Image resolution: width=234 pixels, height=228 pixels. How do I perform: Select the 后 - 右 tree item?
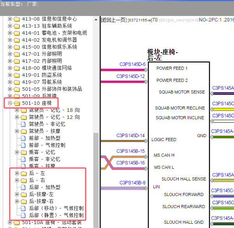coord(37,180)
